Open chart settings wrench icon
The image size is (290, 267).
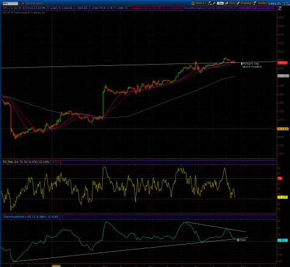coord(214,3)
